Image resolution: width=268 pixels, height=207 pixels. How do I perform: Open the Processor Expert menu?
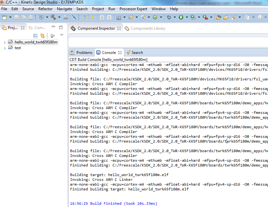(133, 9)
